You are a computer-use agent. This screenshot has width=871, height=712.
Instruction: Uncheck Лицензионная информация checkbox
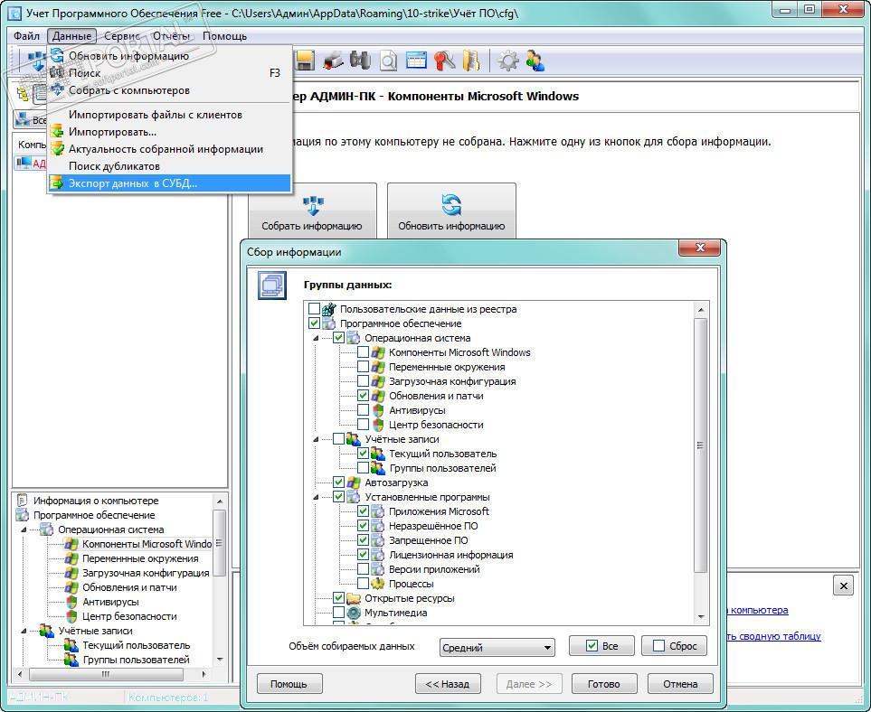(x=363, y=555)
